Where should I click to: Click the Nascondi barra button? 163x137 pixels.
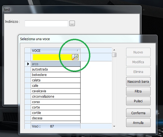point(138,81)
